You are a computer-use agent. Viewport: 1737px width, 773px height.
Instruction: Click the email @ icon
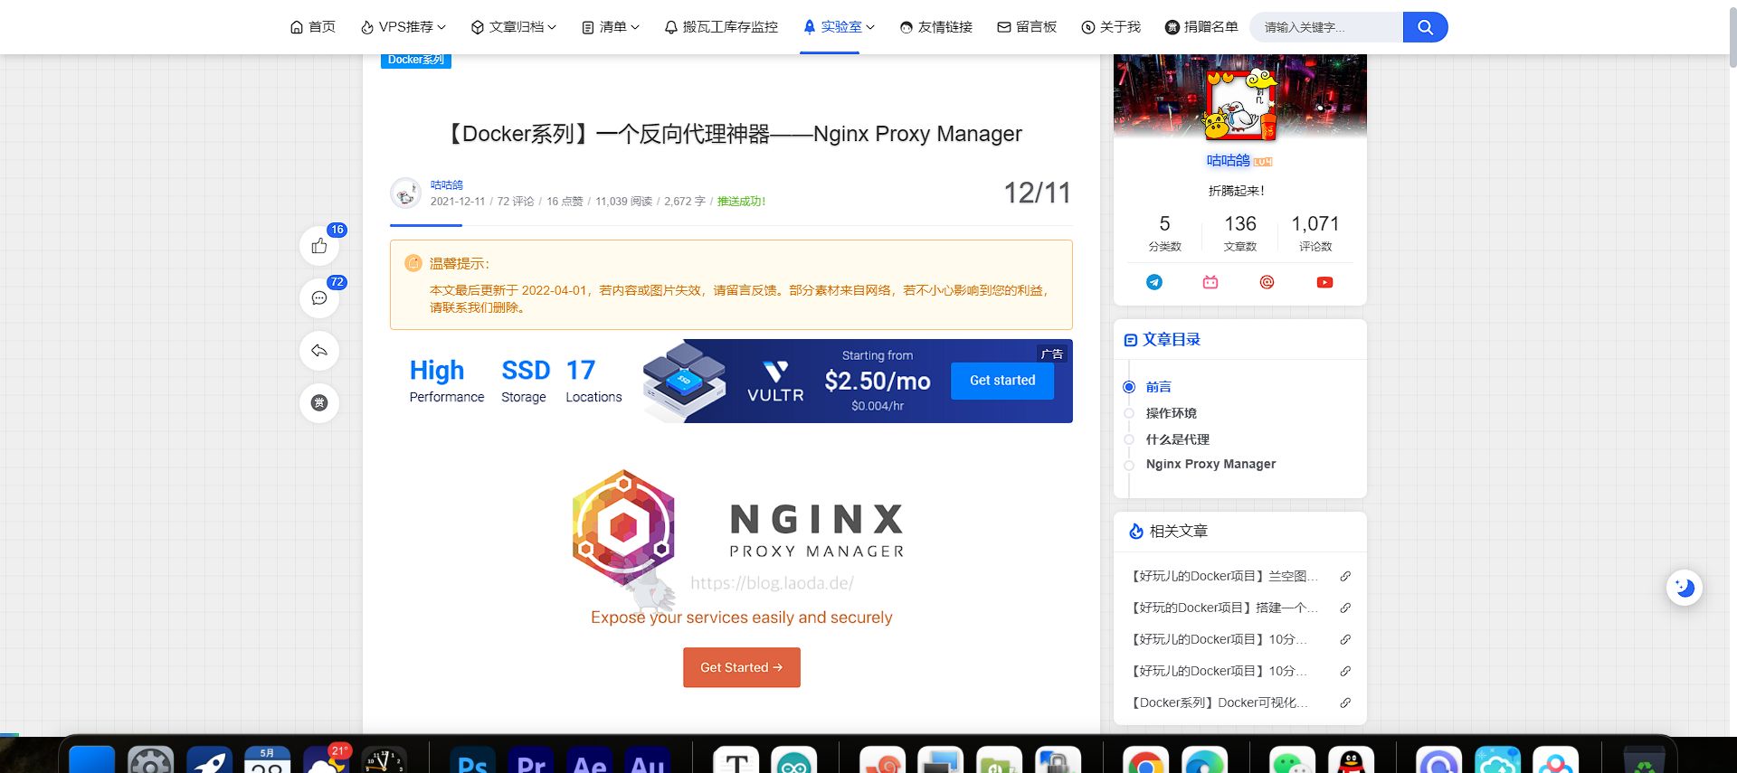tap(1267, 282)
